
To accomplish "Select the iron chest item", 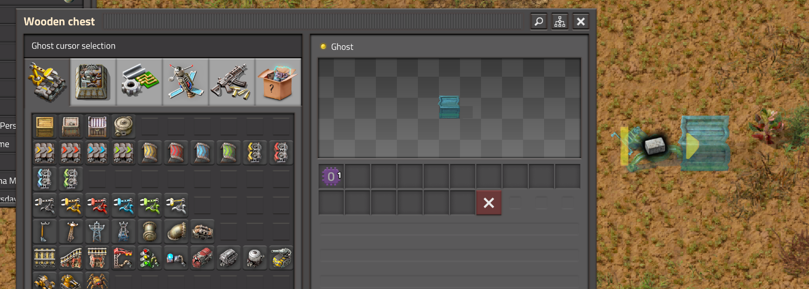I will click(x=71, y=127).
